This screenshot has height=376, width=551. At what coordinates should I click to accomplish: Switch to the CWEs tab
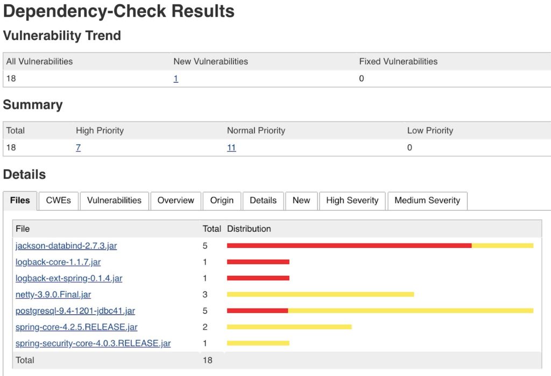58,201
